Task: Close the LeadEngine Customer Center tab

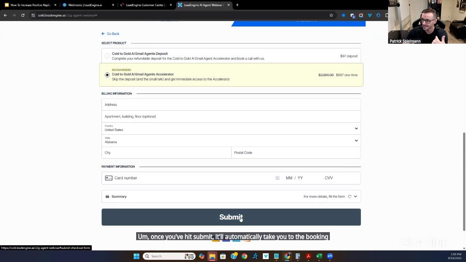Action: pos(171,5)
